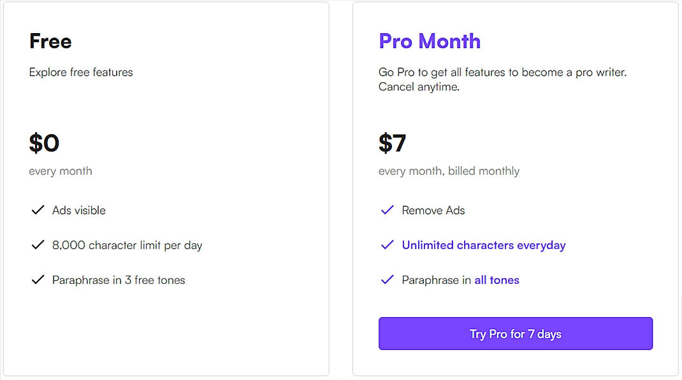The height and width of the screenshot is (380, 682).
Task: Click the Unlimited characters everyday feature
Action: [x=483, y=245]
